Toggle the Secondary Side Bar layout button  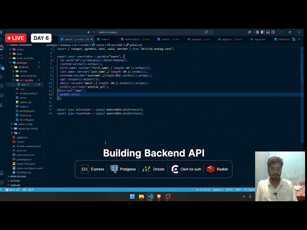click(273, 32)
